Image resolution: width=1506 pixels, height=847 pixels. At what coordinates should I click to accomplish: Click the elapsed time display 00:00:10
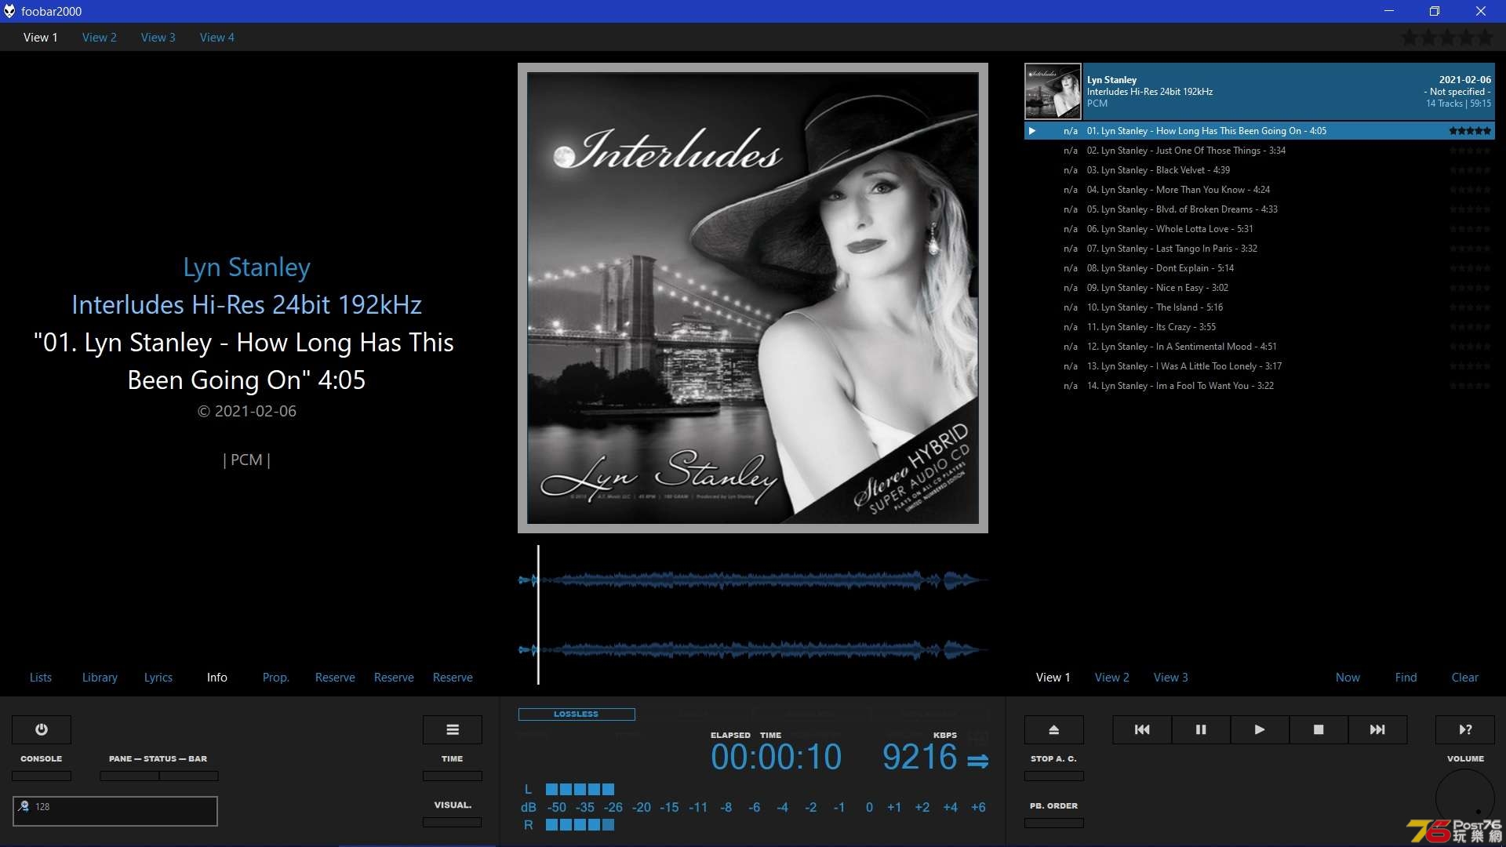776,757
